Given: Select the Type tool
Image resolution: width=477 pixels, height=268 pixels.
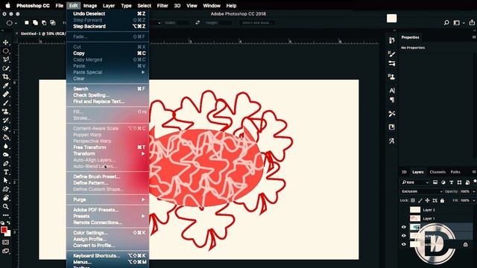Looking at the screenshot, I should (6, 172).
